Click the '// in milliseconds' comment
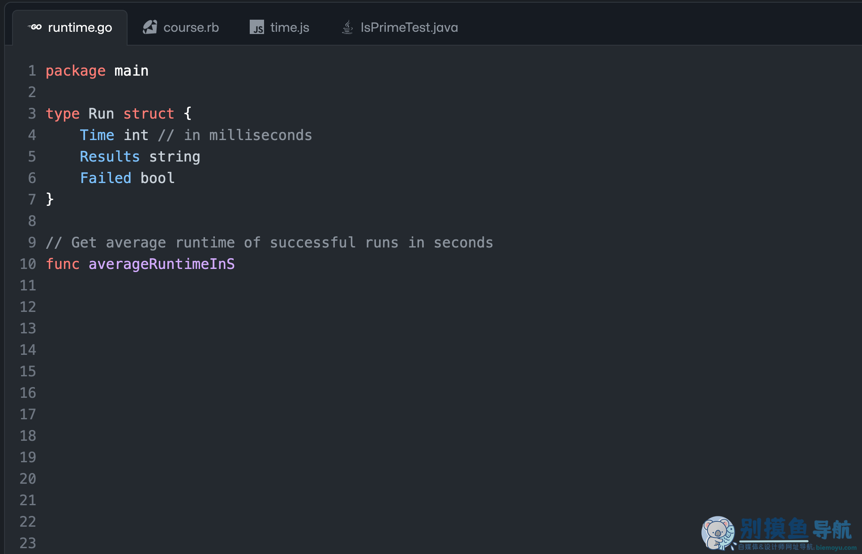 [x=235, y=135]
